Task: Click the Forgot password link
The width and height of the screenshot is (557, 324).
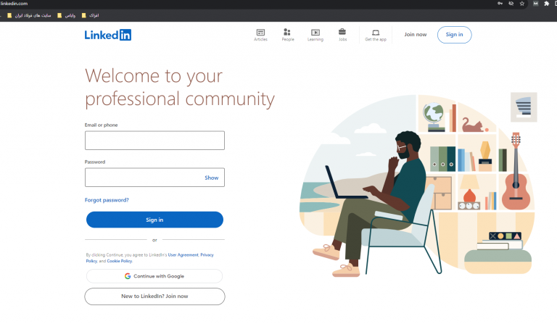Action: tap(107, 200)
